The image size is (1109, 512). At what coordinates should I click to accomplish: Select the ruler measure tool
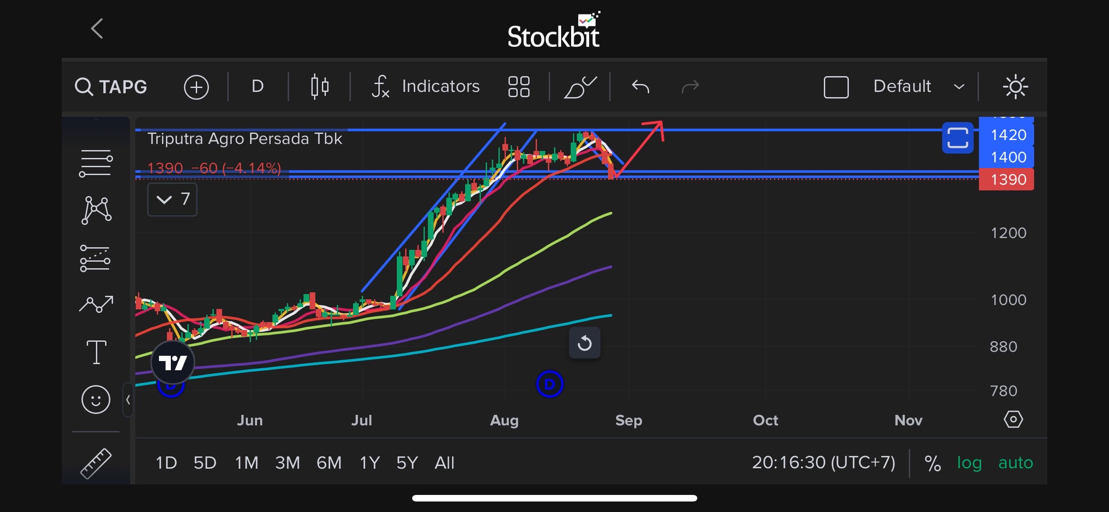[96, 463]
